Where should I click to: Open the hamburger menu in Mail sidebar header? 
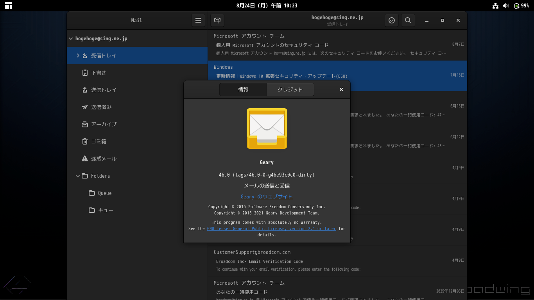point(198,20)
